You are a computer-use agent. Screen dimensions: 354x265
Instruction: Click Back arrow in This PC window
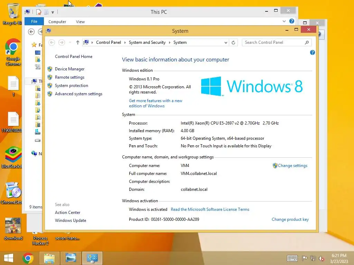[x=31, y=32]
